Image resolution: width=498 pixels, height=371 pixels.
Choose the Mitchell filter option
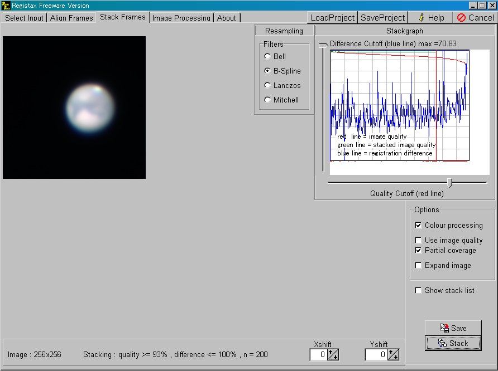coord(268,100)
